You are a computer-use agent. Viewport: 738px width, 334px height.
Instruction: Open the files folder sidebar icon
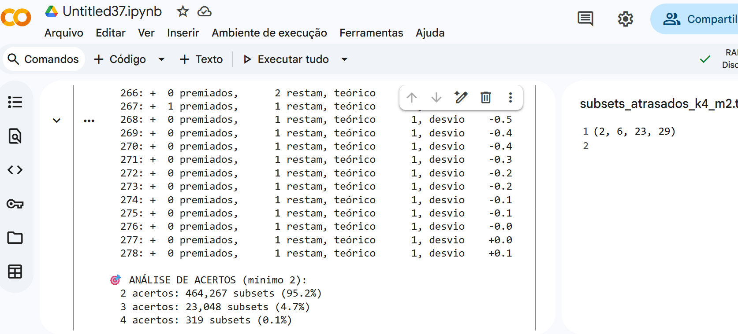point(15,238)
